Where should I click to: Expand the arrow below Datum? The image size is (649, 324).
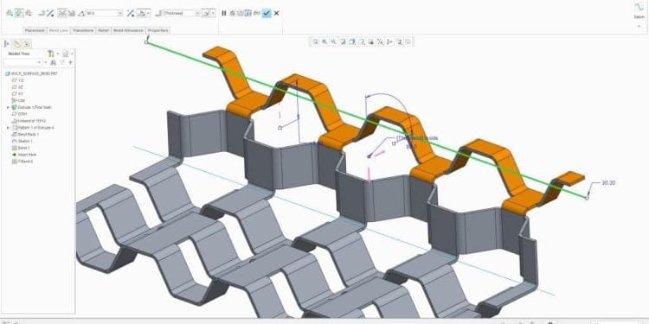(x=639, y=26)
